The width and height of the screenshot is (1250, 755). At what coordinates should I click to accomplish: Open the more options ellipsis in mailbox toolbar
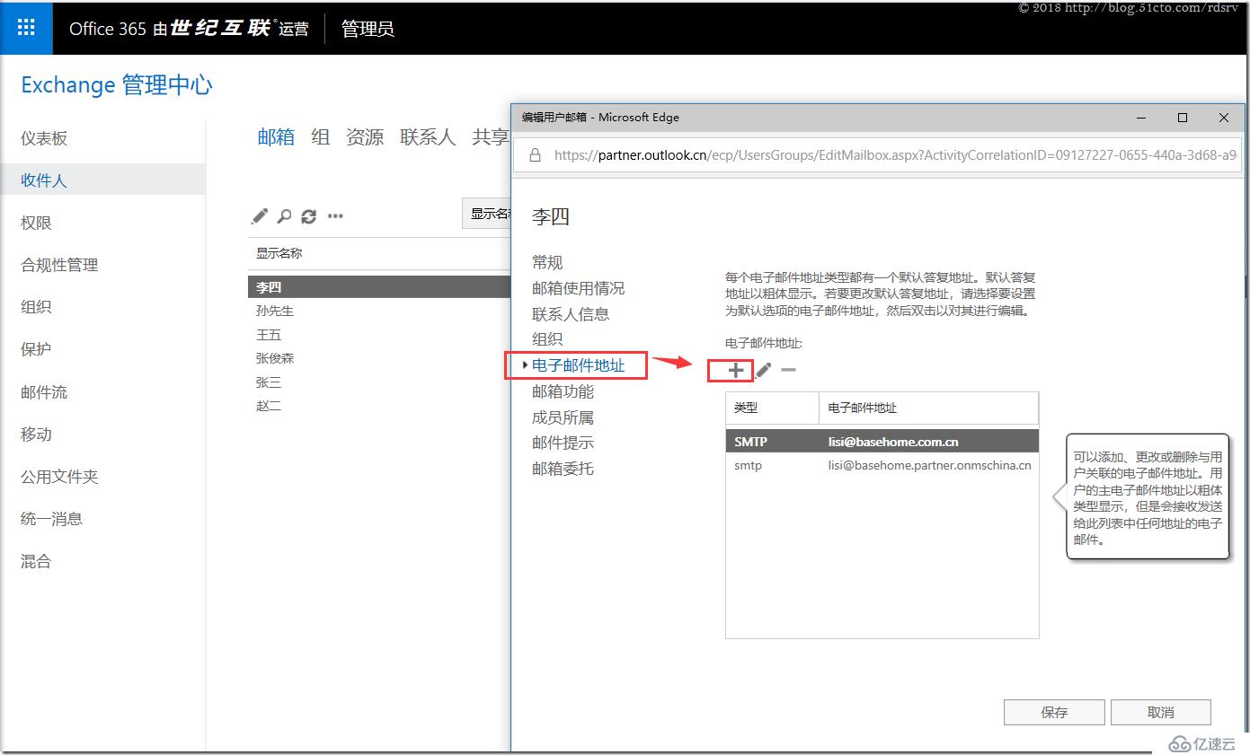(335, 215)
